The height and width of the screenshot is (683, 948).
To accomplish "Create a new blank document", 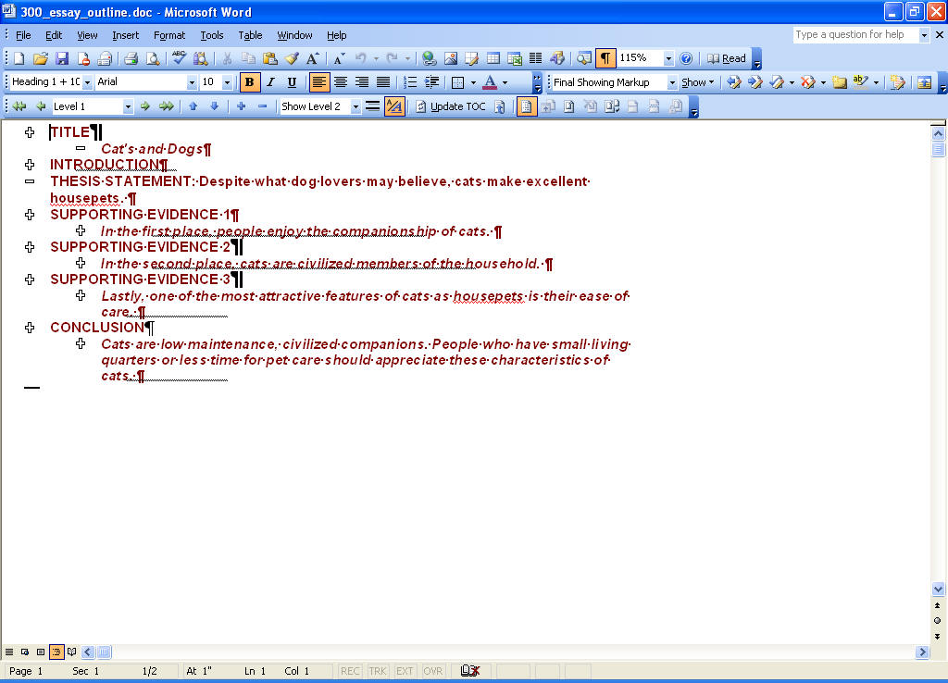I will pos(19,58).
